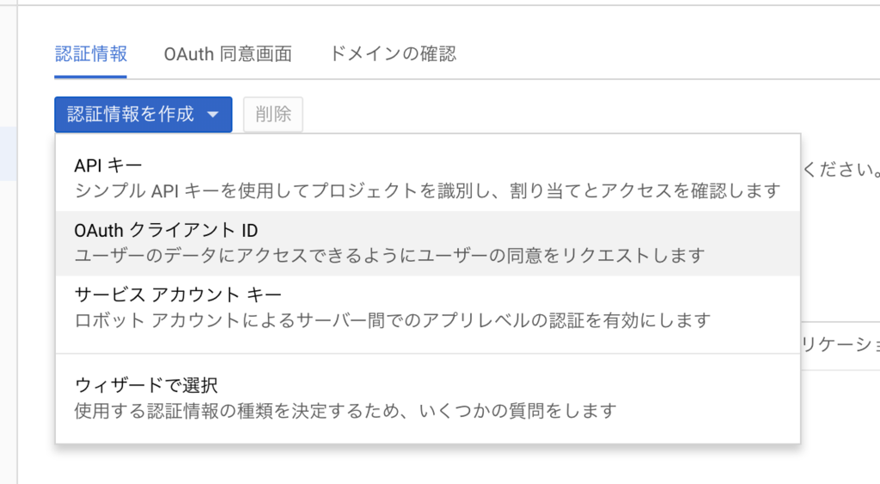Click the blue underline beneath 認証情報 tab

pos(90,76)
